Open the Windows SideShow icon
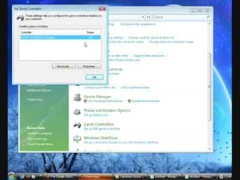 tap(77, 139)
